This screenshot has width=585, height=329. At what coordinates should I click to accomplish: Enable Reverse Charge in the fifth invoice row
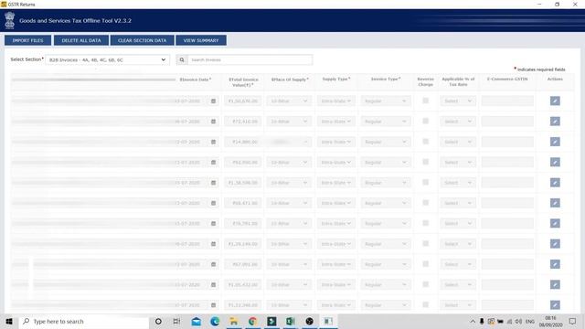click(x=425, y=183)
